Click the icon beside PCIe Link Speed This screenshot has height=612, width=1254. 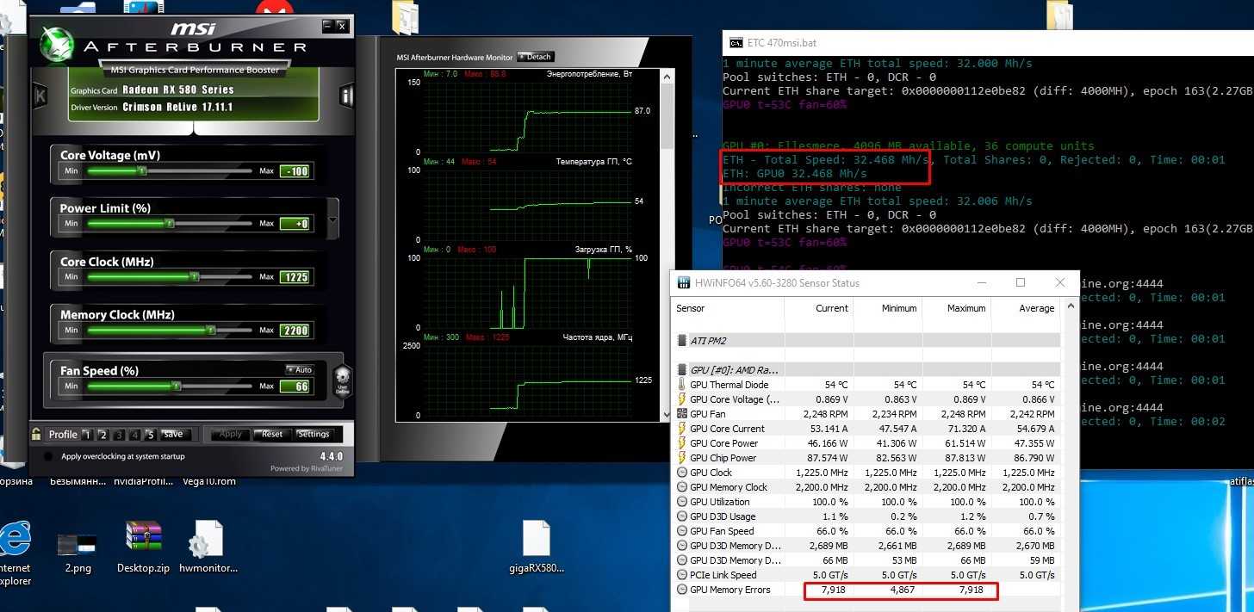pyautogui.click(x=682, y=574)
